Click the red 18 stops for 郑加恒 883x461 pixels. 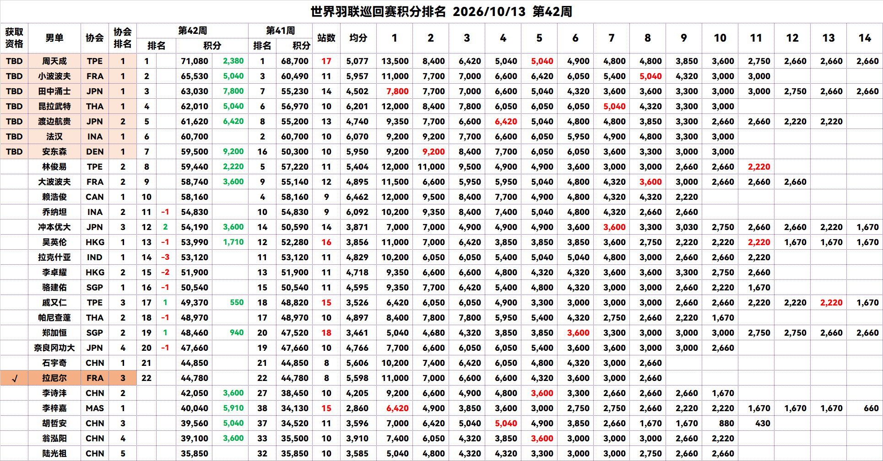326,332
